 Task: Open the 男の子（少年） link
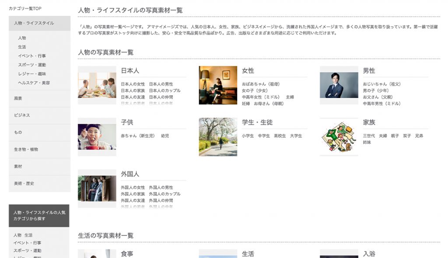point(376,91)
